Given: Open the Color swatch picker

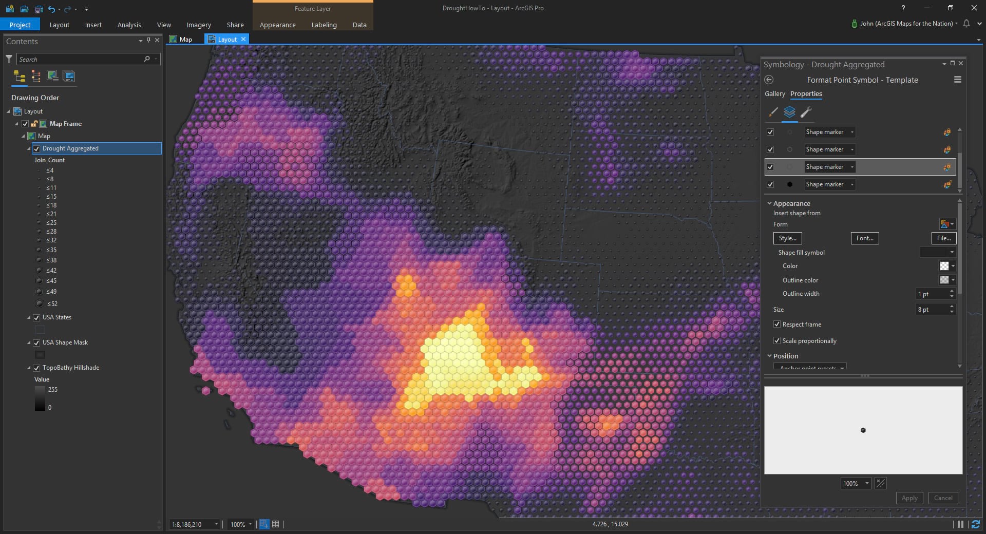Looking at the screenshot, I should pyautogui.click(x=947, y=266).
